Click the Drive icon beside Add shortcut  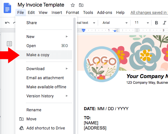pos(21,128)
